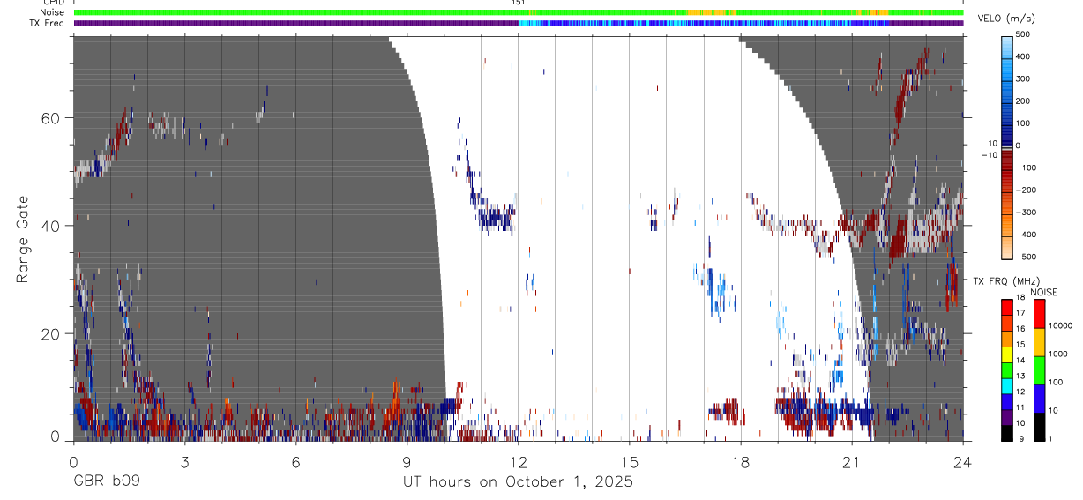
Task: Click the 'NOISE' legend title above color bar
Action: 1045,292
